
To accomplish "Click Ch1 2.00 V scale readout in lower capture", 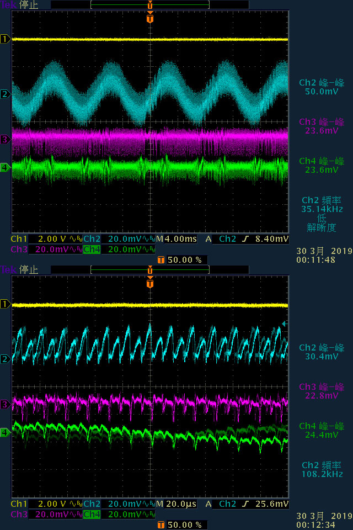I will pyautogui.click(x=47, y=504).
